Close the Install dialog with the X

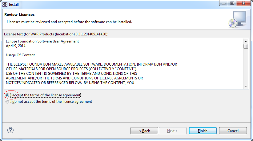(243, 3)
